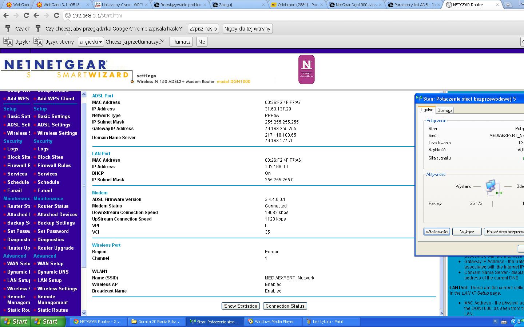
Task: Click the globe site-info icon in address bar
Action: click(68, 16)
